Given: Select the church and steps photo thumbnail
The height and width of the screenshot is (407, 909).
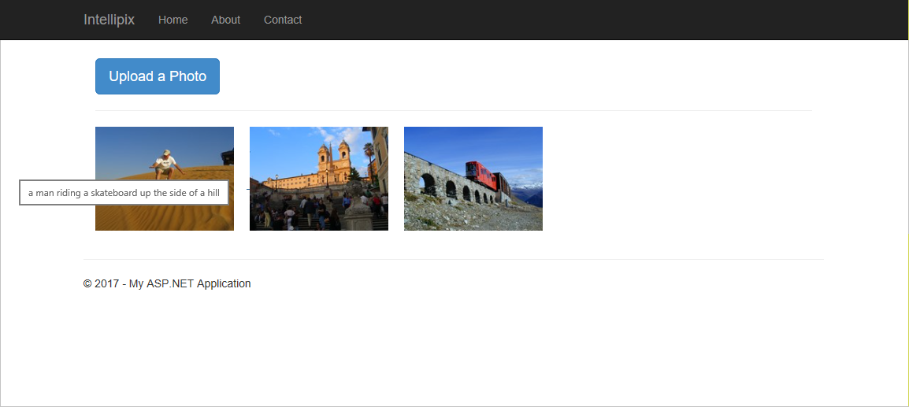Looking at the screenshot, I should click(319, 179).
